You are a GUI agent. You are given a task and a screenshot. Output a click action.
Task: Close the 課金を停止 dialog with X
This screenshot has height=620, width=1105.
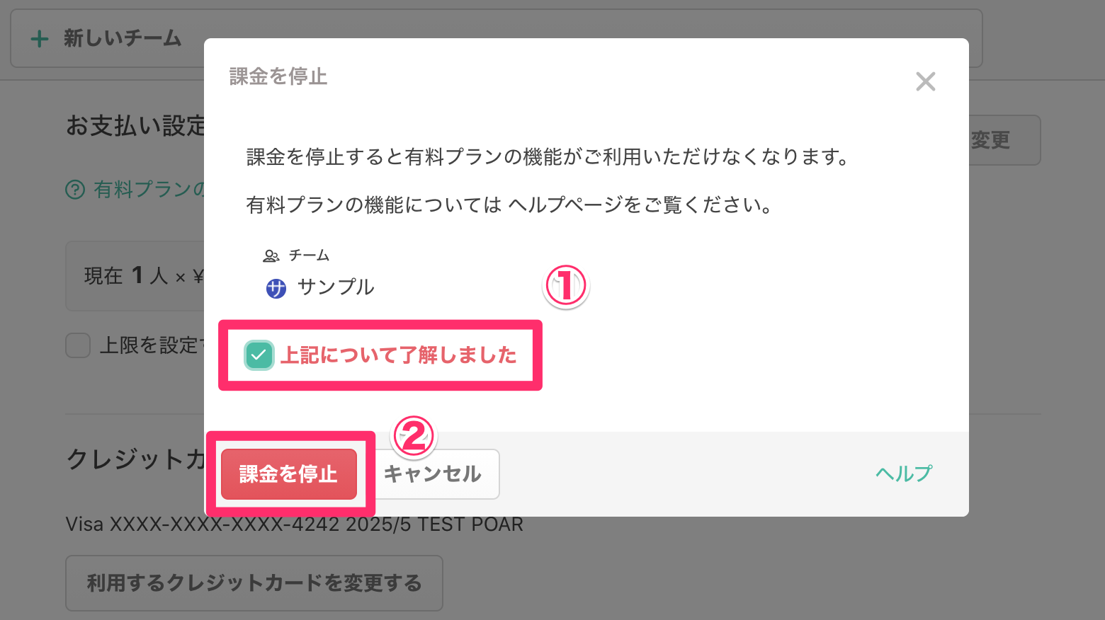click(925, 82)
